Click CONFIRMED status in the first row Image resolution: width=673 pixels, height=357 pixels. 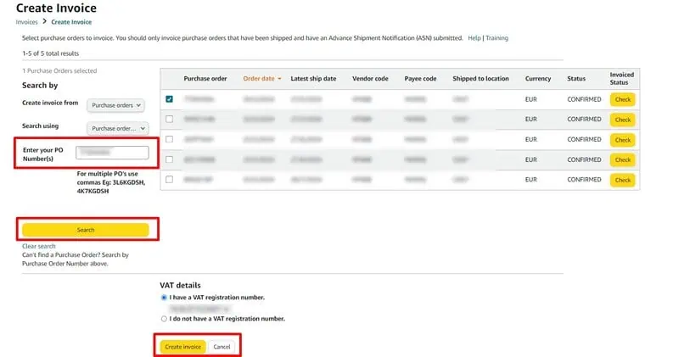584,99
